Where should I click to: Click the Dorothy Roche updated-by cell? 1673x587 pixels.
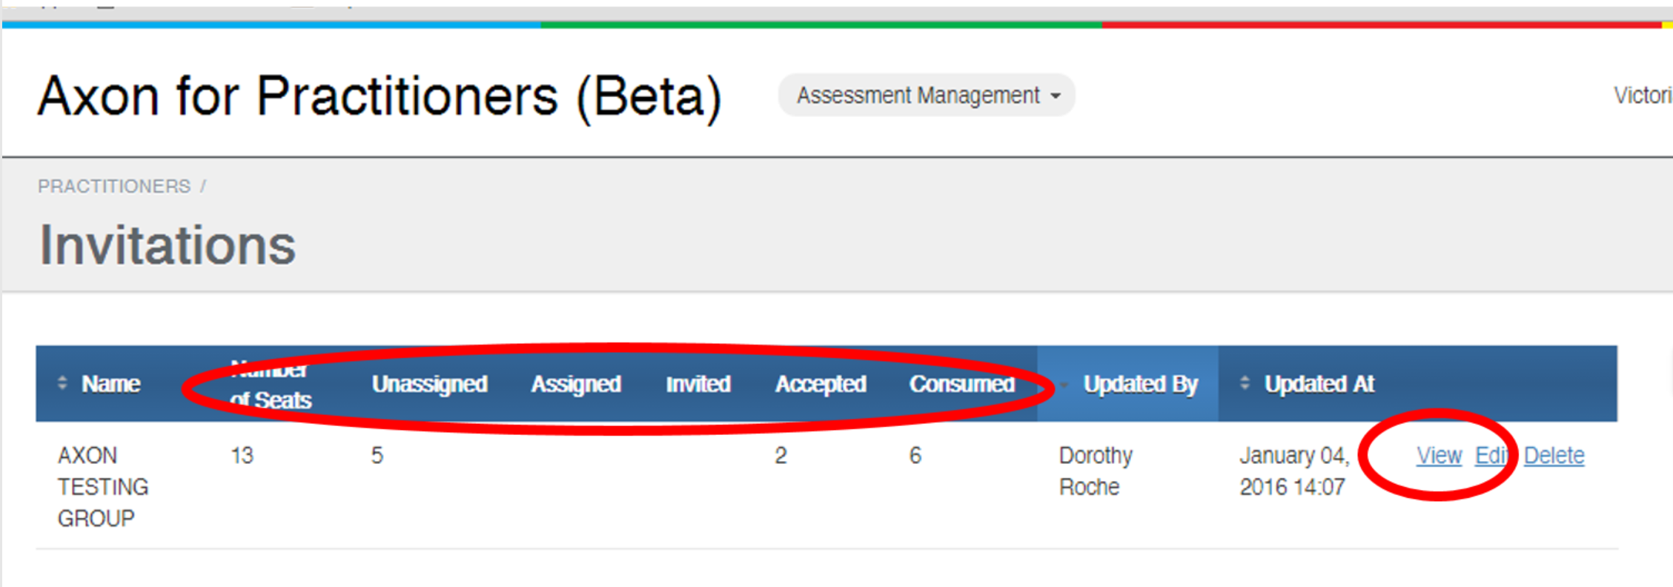1095,471
